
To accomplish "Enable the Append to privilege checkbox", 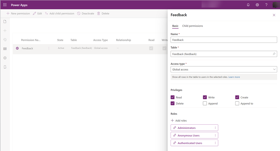I will (237, 103).
